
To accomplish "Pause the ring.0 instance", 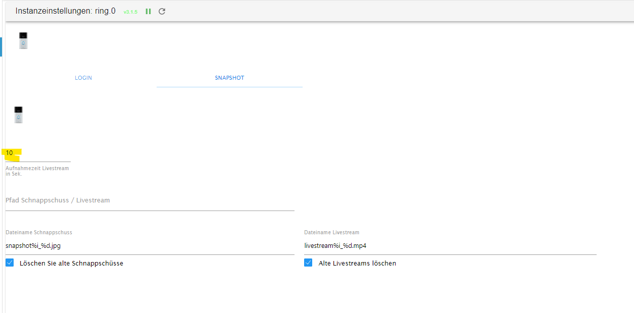I will point(149,11).
